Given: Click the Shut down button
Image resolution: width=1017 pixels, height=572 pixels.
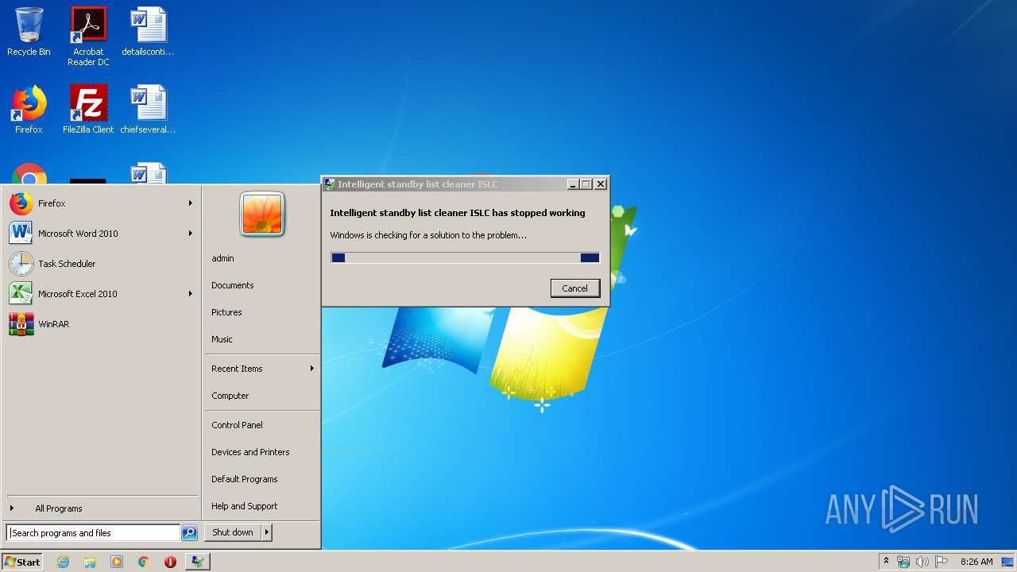Looking at the screenshot, I should (233, 532).
